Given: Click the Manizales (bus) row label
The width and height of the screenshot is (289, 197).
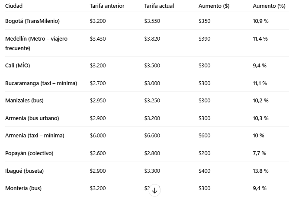Looking at the screenshot, I should [24, 101].
